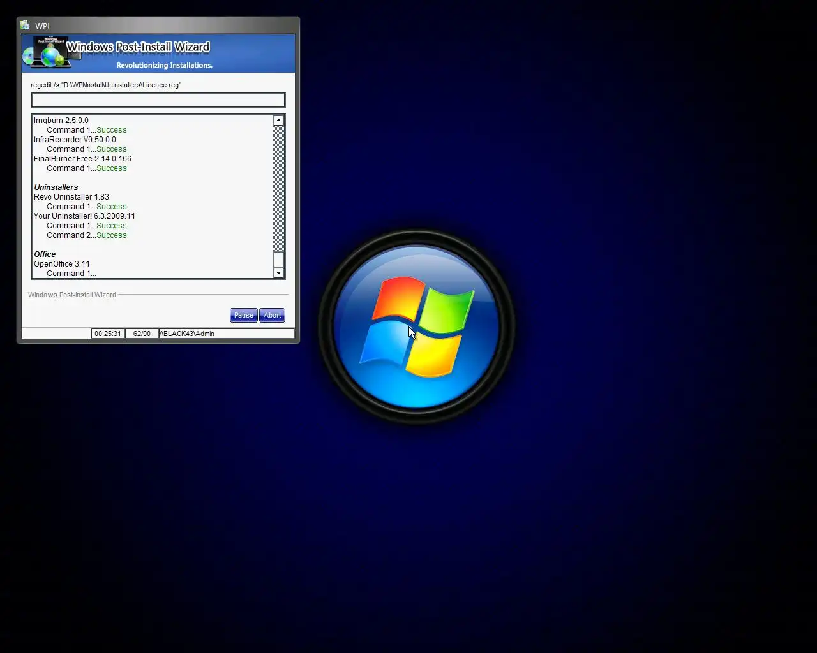Click Command 1 Success under InfraRecorder
817x653 pixels.
click(x=87, y=149)
